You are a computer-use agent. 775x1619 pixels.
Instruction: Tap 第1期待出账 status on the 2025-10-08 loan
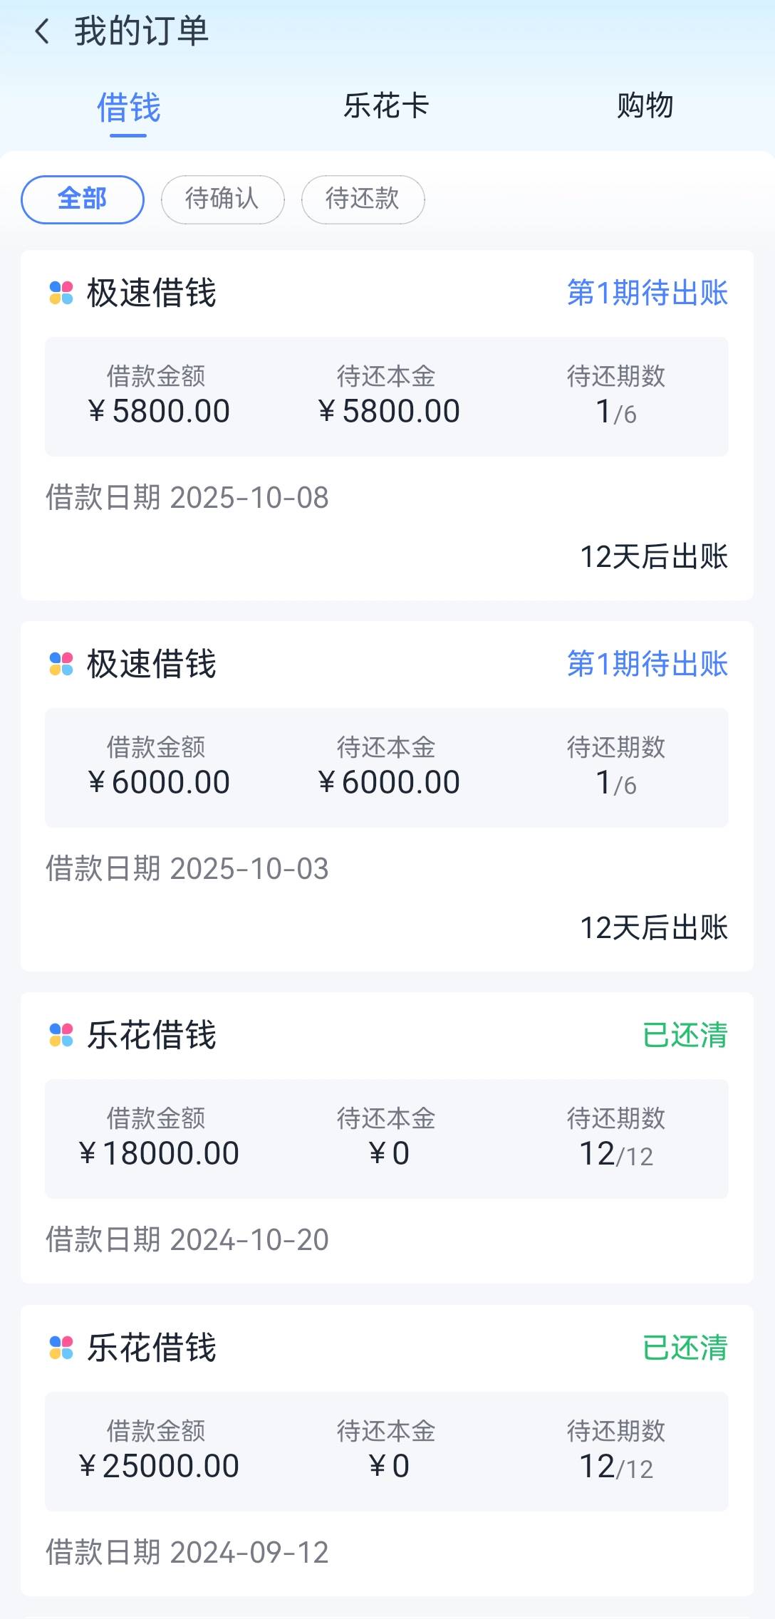coord(647,293)
